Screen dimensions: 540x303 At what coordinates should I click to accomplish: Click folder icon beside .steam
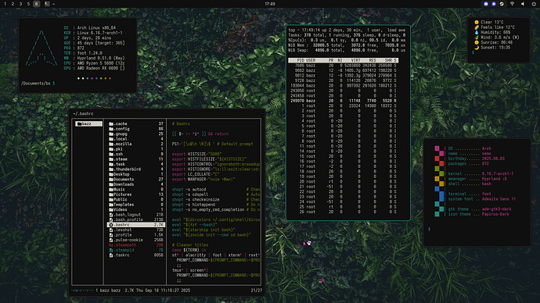pyautogui.click(x=111, y=159)
